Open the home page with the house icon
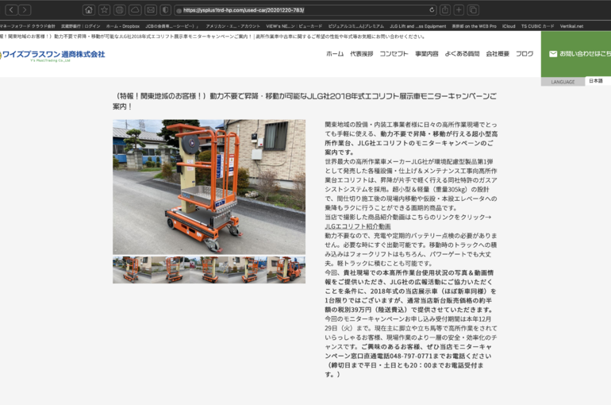Viewport: 611px width, 405px height. point(89,10)
